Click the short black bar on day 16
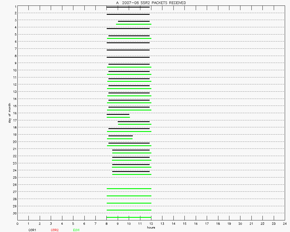The image size is (290, 232). (118, 114)
